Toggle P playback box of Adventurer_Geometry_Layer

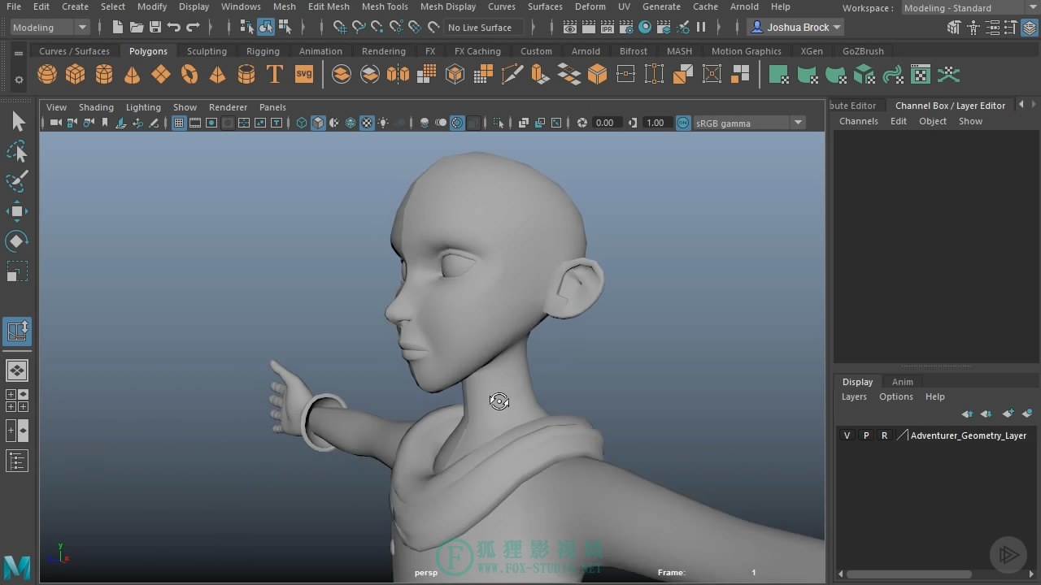865,435
